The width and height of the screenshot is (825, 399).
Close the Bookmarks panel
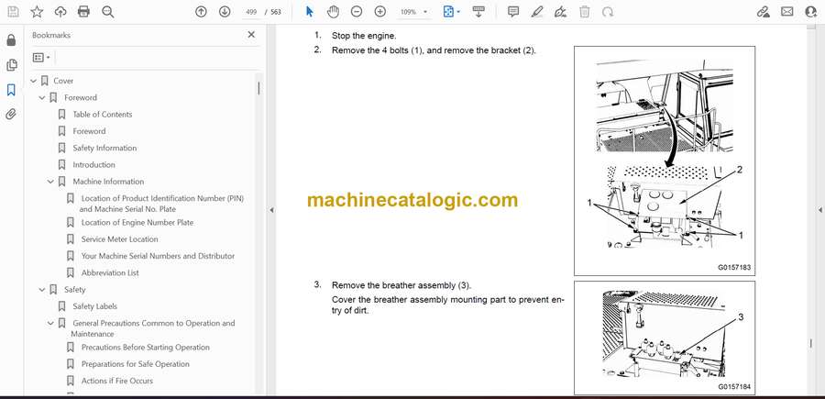pos(251,35)
